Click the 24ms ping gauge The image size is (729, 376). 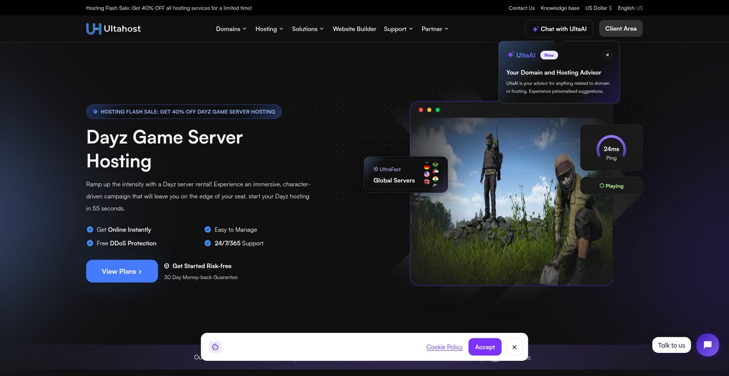point(611,147)
